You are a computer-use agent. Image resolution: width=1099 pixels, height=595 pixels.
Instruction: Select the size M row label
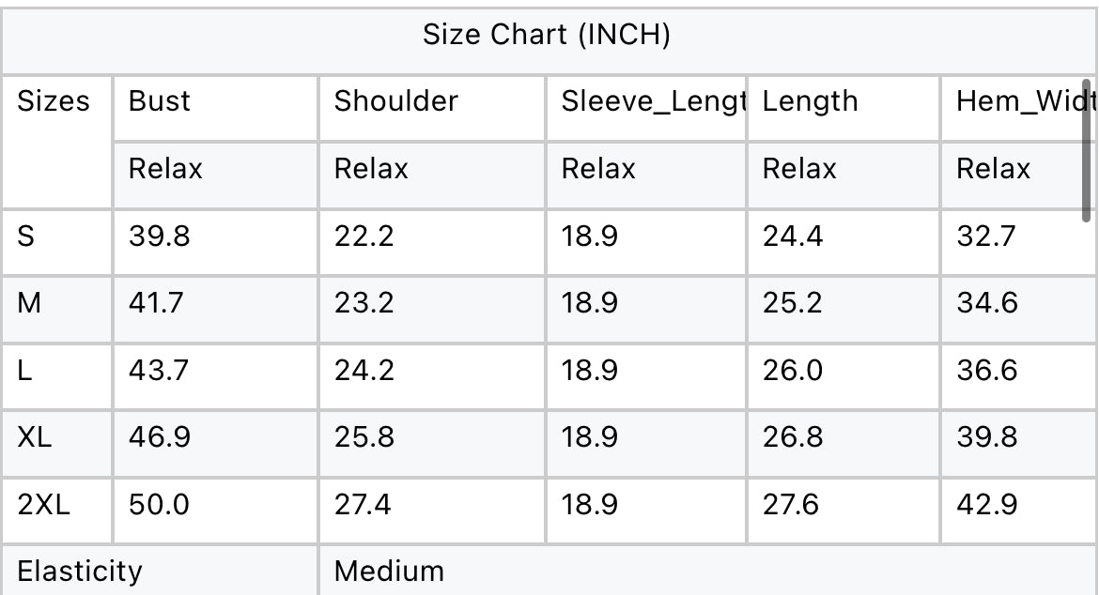click(29, 303)
